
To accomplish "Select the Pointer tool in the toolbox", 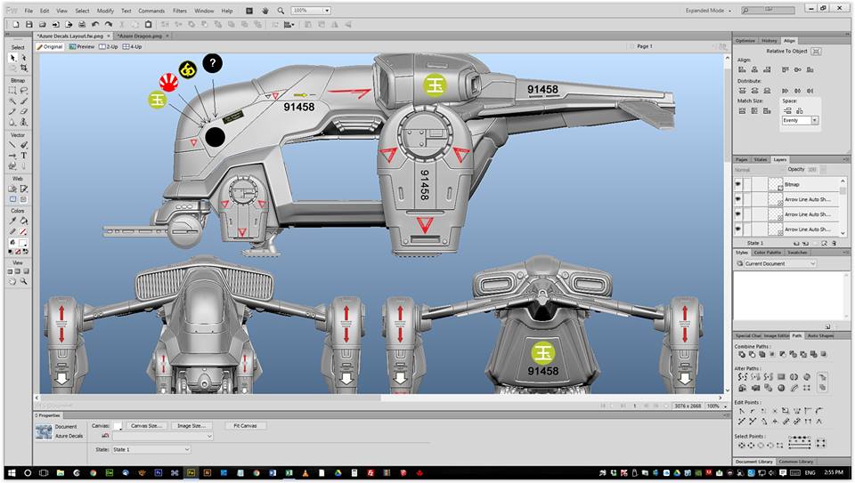I will coord(12,57).
